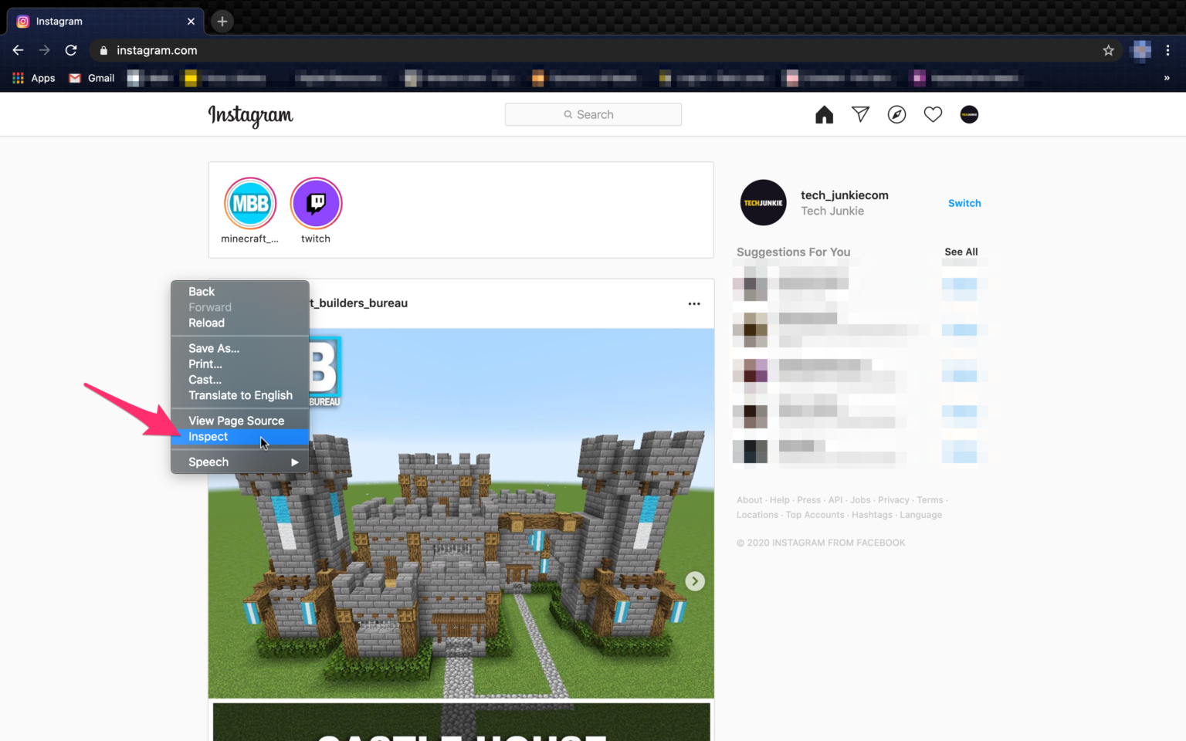1186x741 pixels.
Task: Click Switch account link
Action: [964, 203]
